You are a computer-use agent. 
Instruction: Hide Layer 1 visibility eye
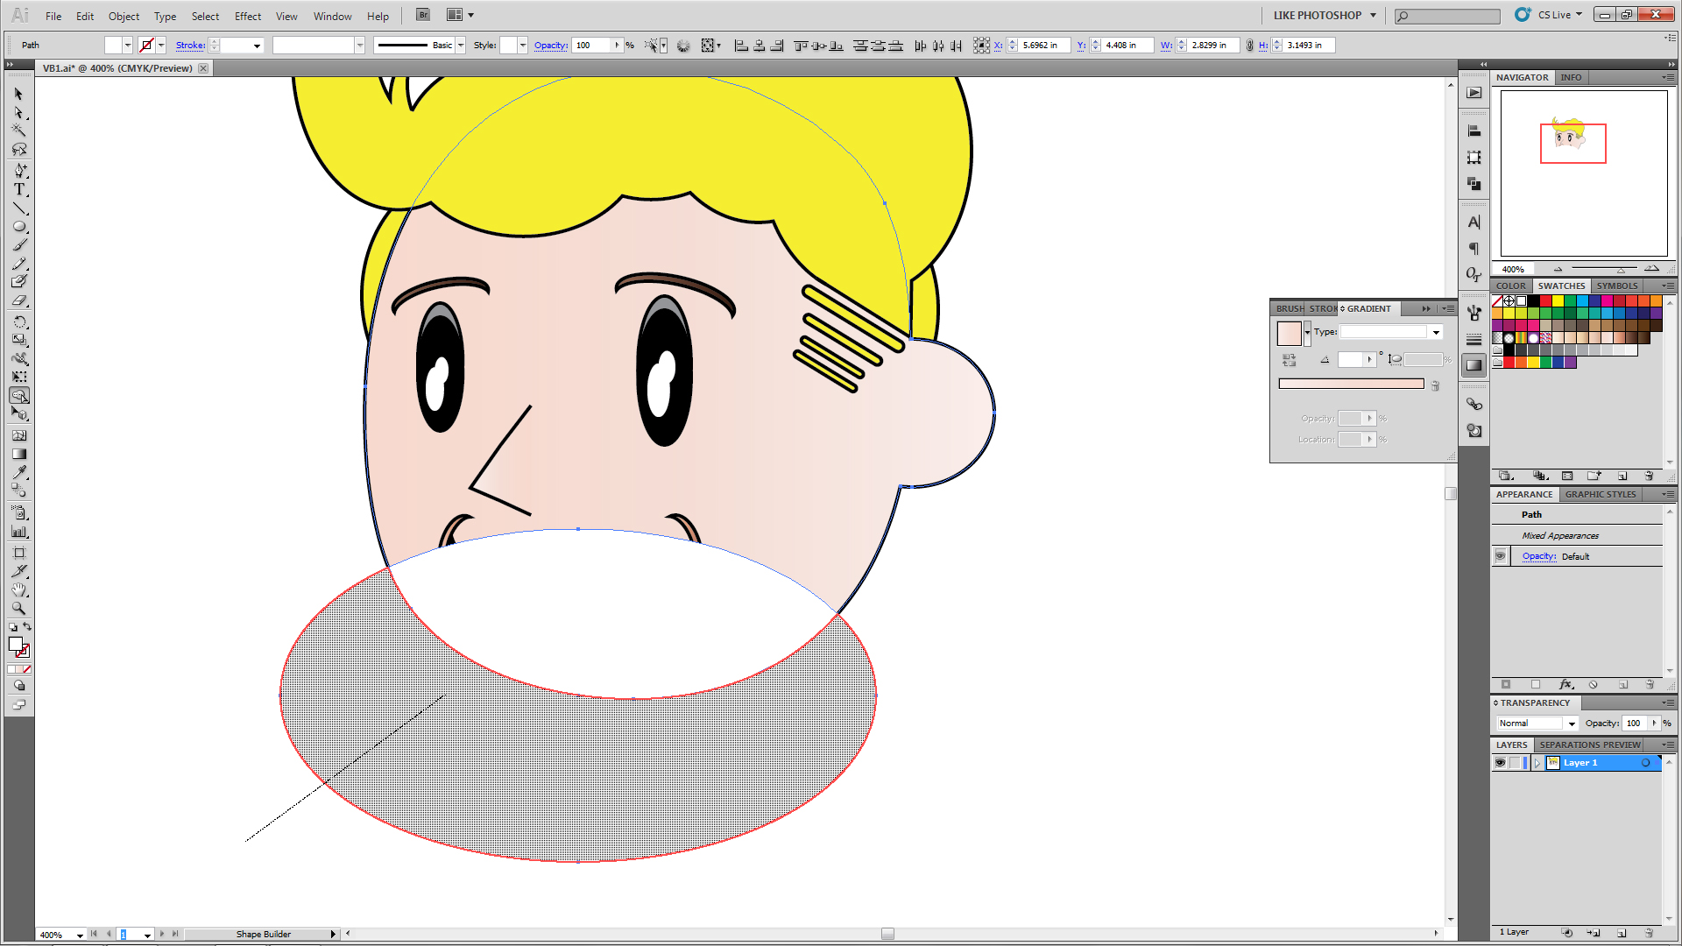pos(1500,763)
